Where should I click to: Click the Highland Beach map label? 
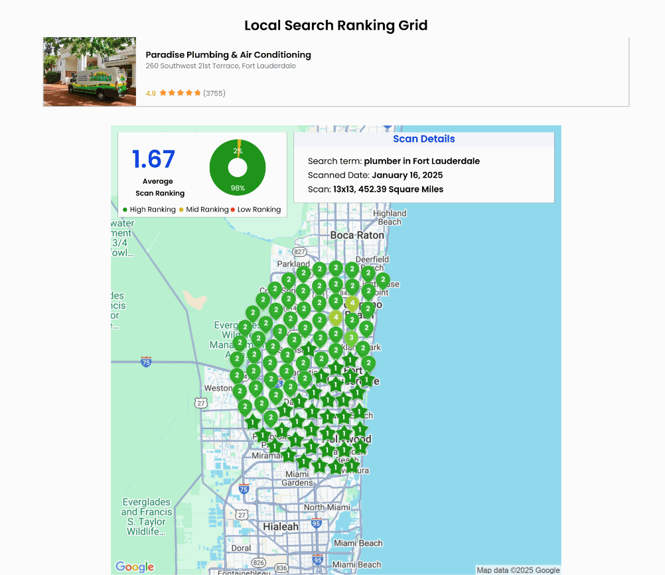point(390,218)
